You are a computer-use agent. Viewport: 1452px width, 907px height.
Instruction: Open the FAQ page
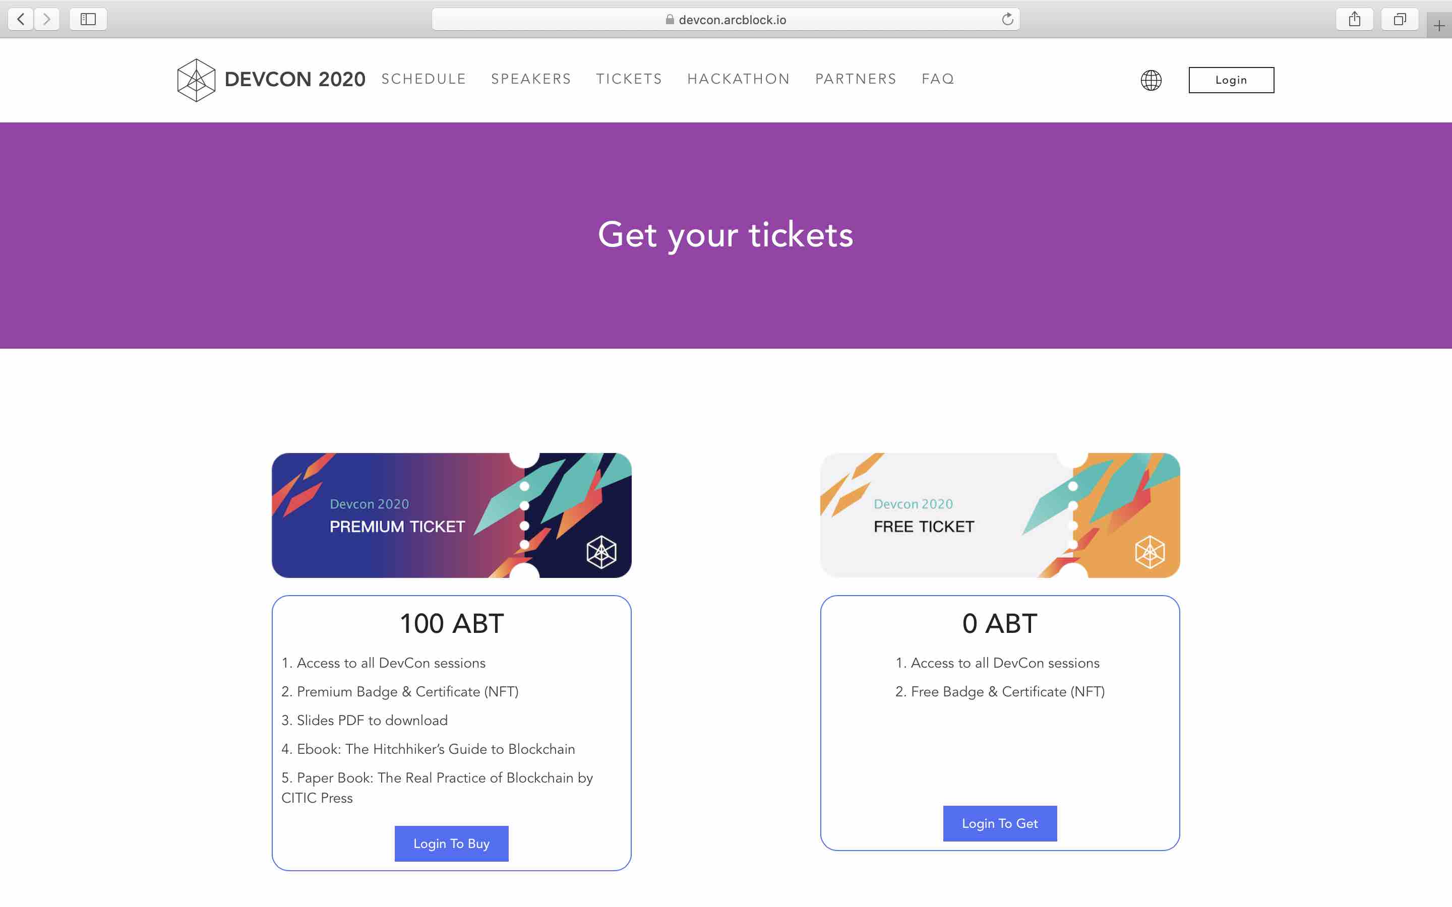coord(938,79)
